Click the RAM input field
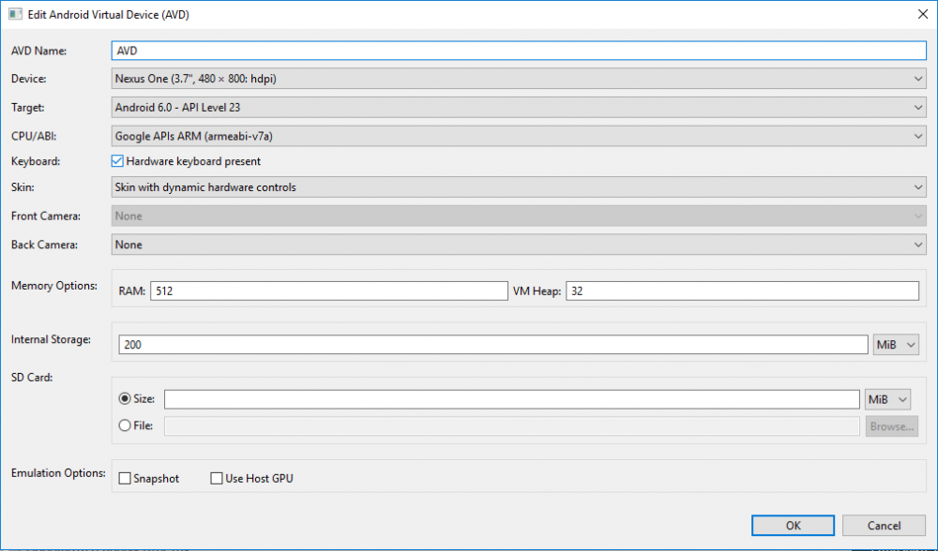This screenshot has width=938, height=551. pyautogui.click(x=329, y=291)
